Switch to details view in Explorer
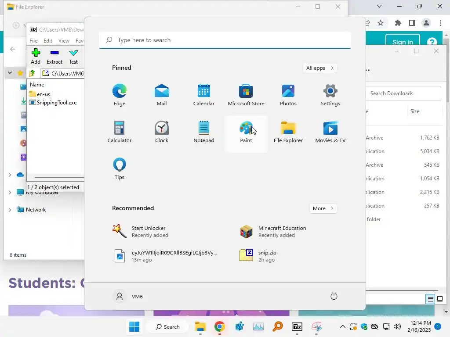 point(431,299)
